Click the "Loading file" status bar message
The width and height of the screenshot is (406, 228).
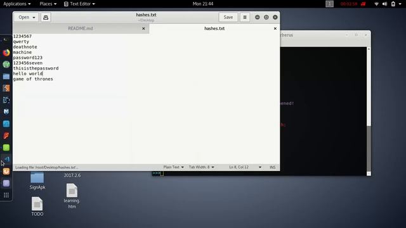(x=46, y=167)
